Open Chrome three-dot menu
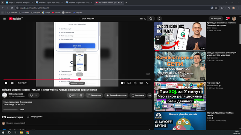Screen dimensions: 241x135 238,8
